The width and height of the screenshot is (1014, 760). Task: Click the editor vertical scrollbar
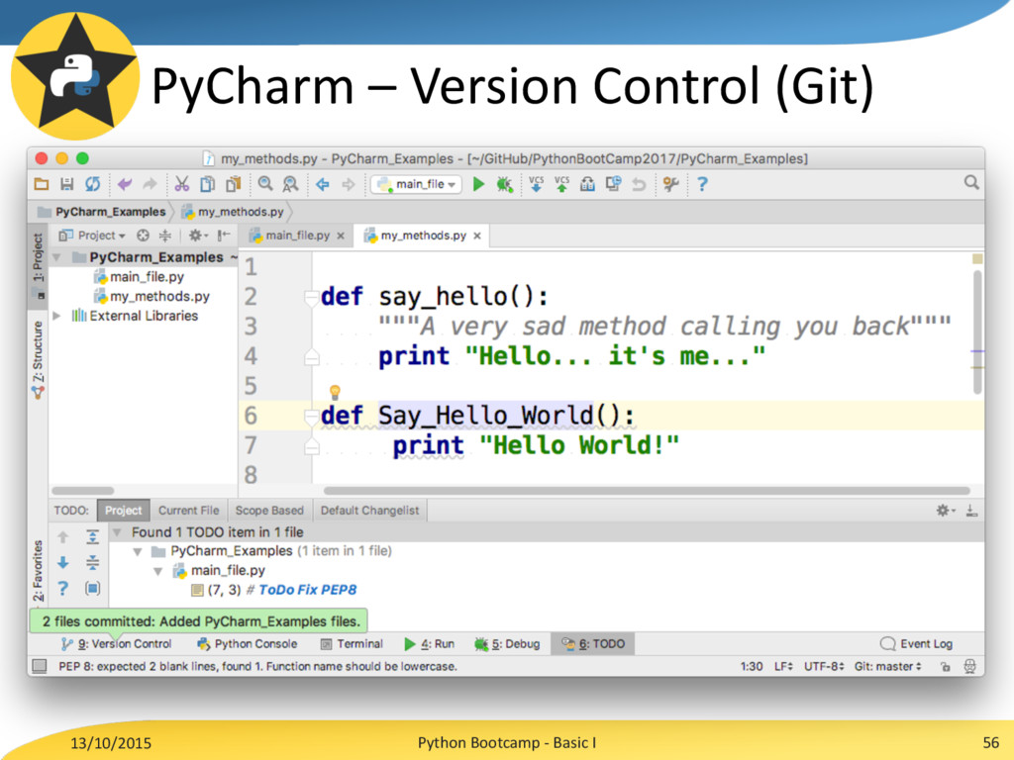(x=977, y=332)
